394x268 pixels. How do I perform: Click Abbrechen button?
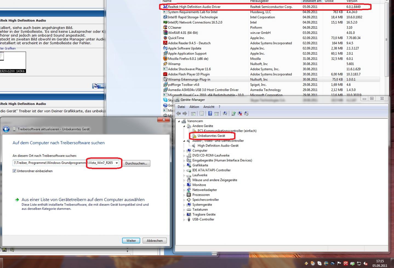tap(155, 241)
